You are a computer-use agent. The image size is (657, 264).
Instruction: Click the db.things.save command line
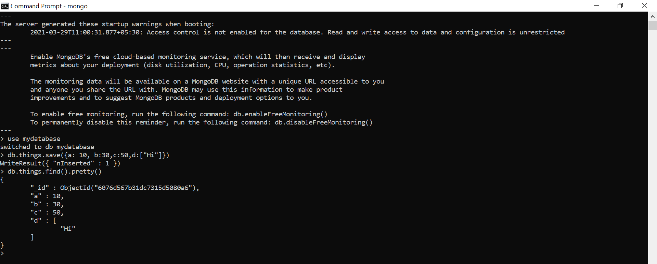tap(88, 155)
